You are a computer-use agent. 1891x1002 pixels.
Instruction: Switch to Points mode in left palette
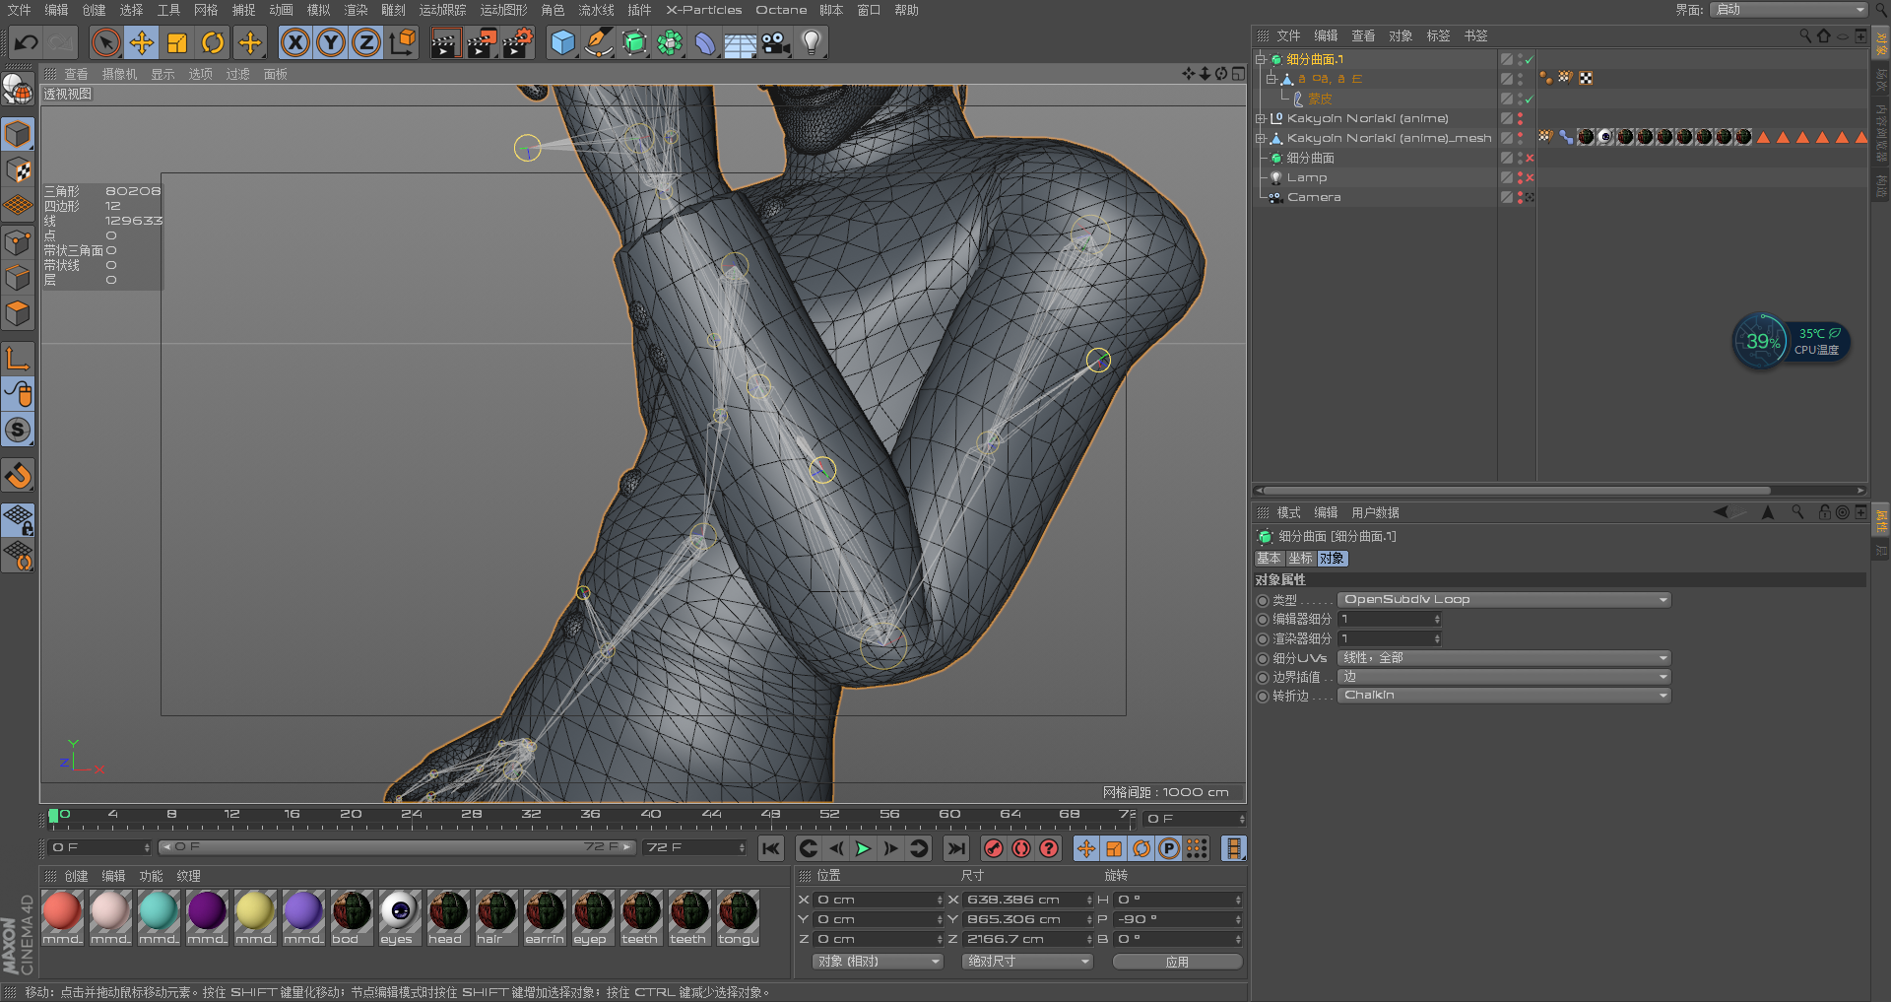coord(18,242)
